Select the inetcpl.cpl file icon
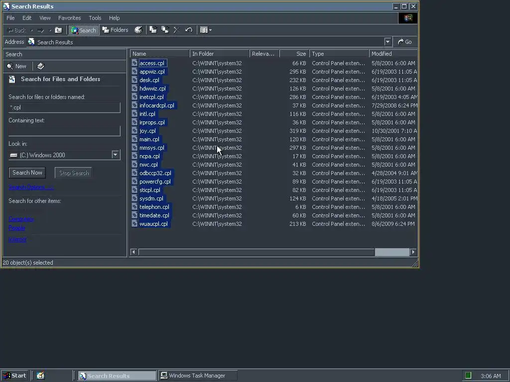Viewport: 510px width, 382px height. coord(134,97)
